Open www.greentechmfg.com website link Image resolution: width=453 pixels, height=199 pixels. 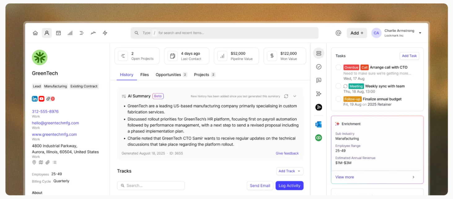pyautogui.click(x=54, y=134)
